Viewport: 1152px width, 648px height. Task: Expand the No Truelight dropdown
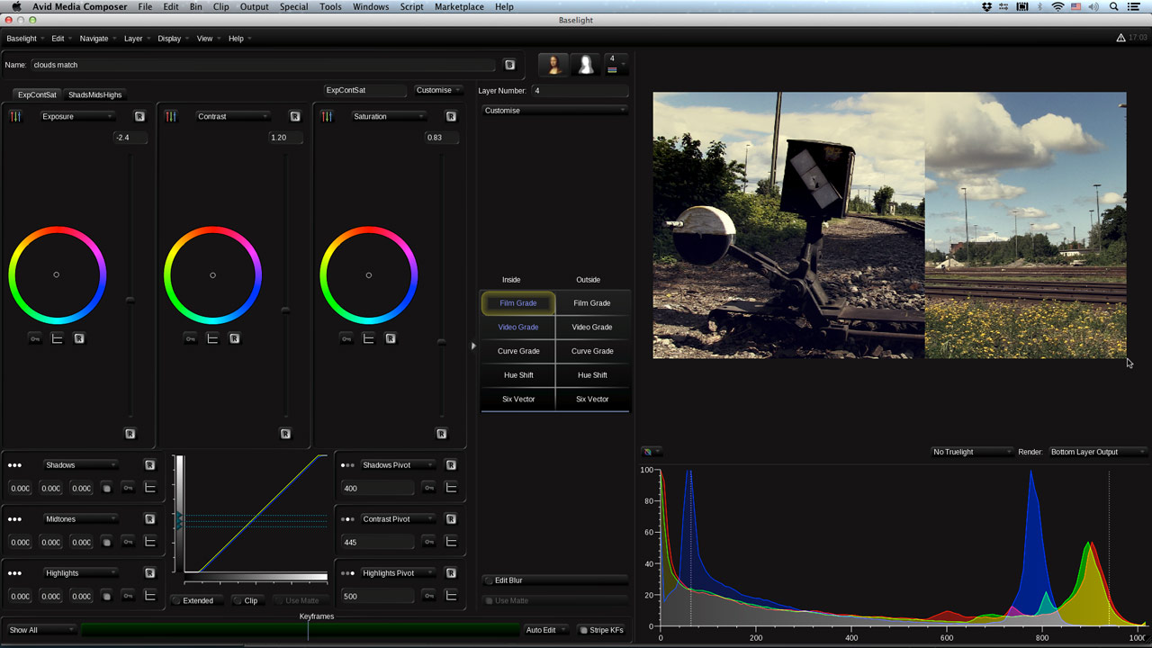pos(971,452)
